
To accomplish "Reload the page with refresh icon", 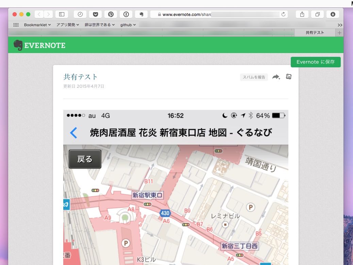I will click(283, 14).
